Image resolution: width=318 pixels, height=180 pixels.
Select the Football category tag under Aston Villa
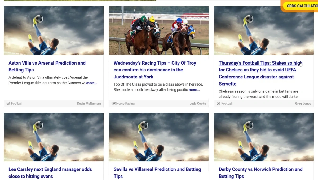coord(17,103)
